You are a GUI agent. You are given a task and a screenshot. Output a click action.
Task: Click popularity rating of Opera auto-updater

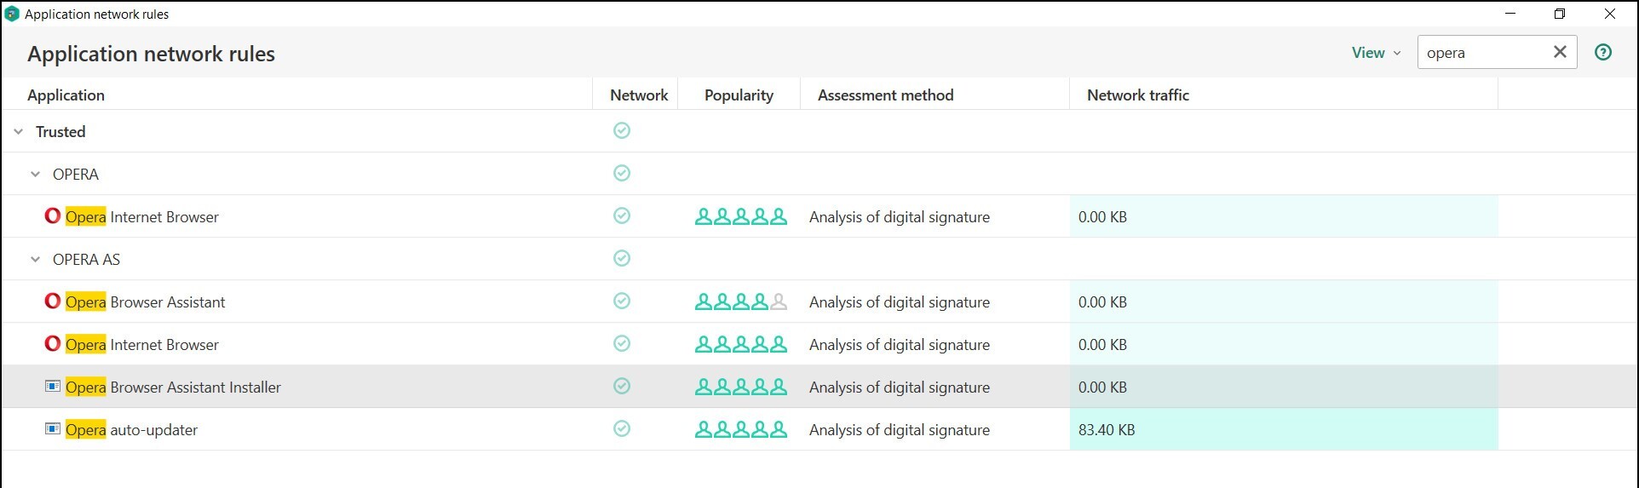tap(741, 429)
